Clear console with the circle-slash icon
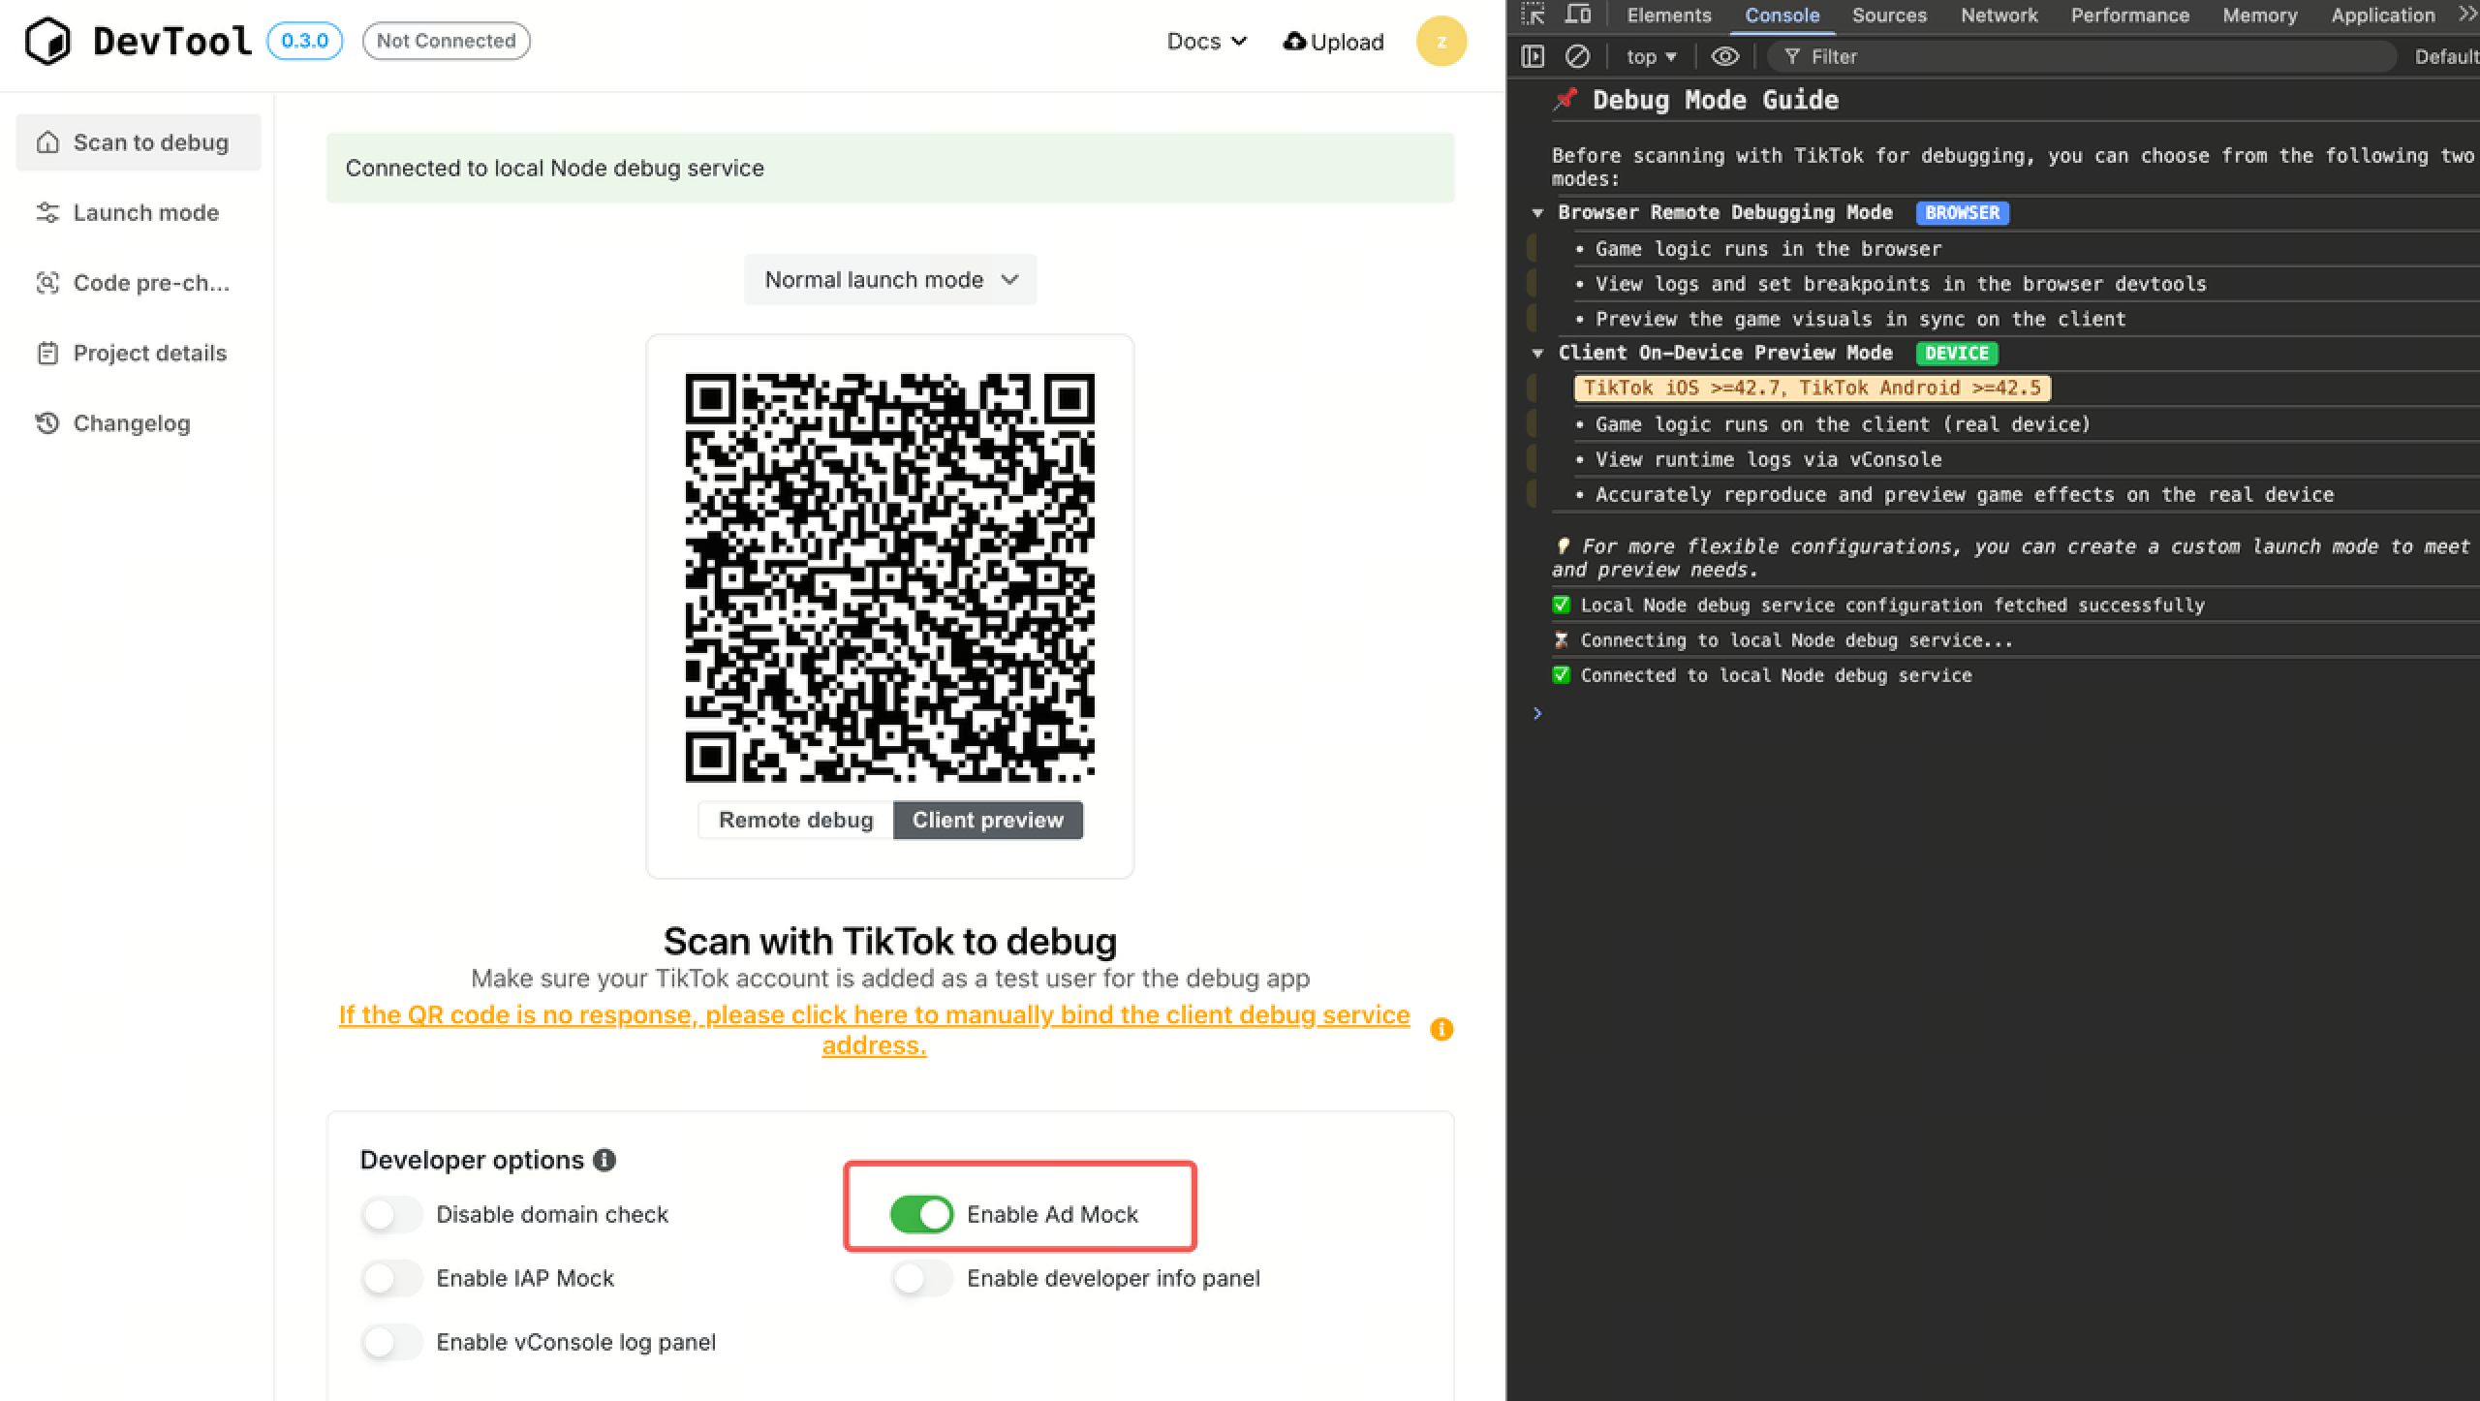Viewport: 2480px width, 1401px height. point(1577,57)
